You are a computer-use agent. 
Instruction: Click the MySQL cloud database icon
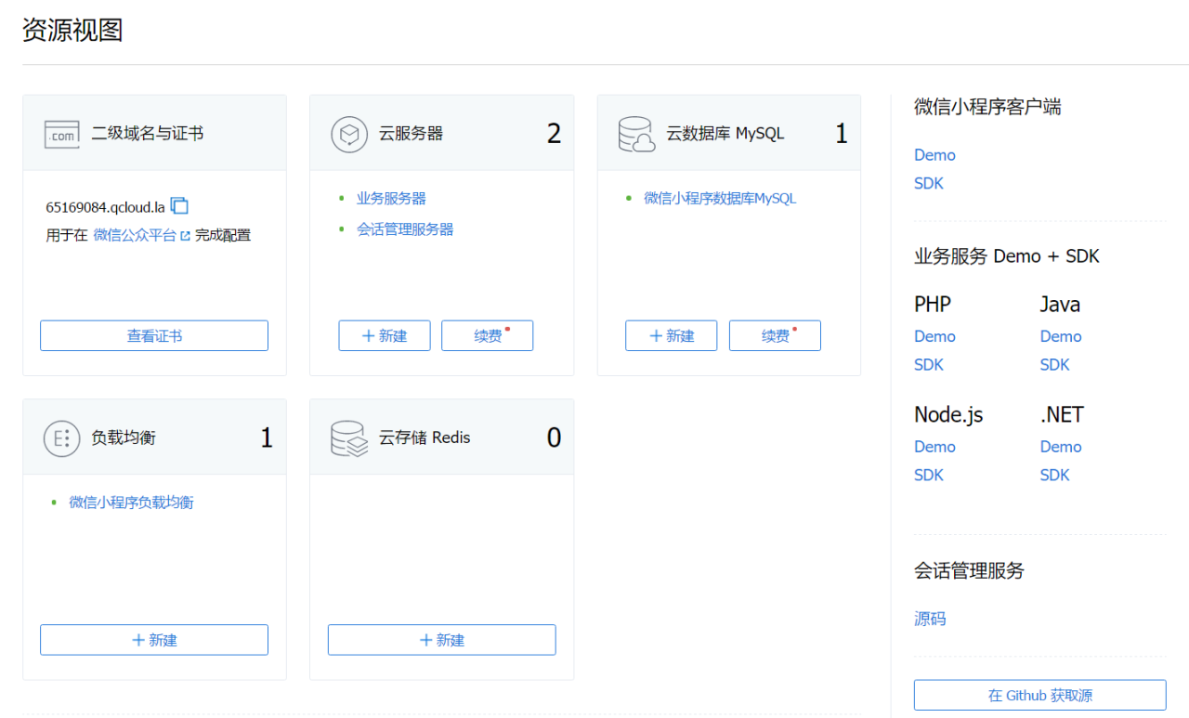[637, 134]
